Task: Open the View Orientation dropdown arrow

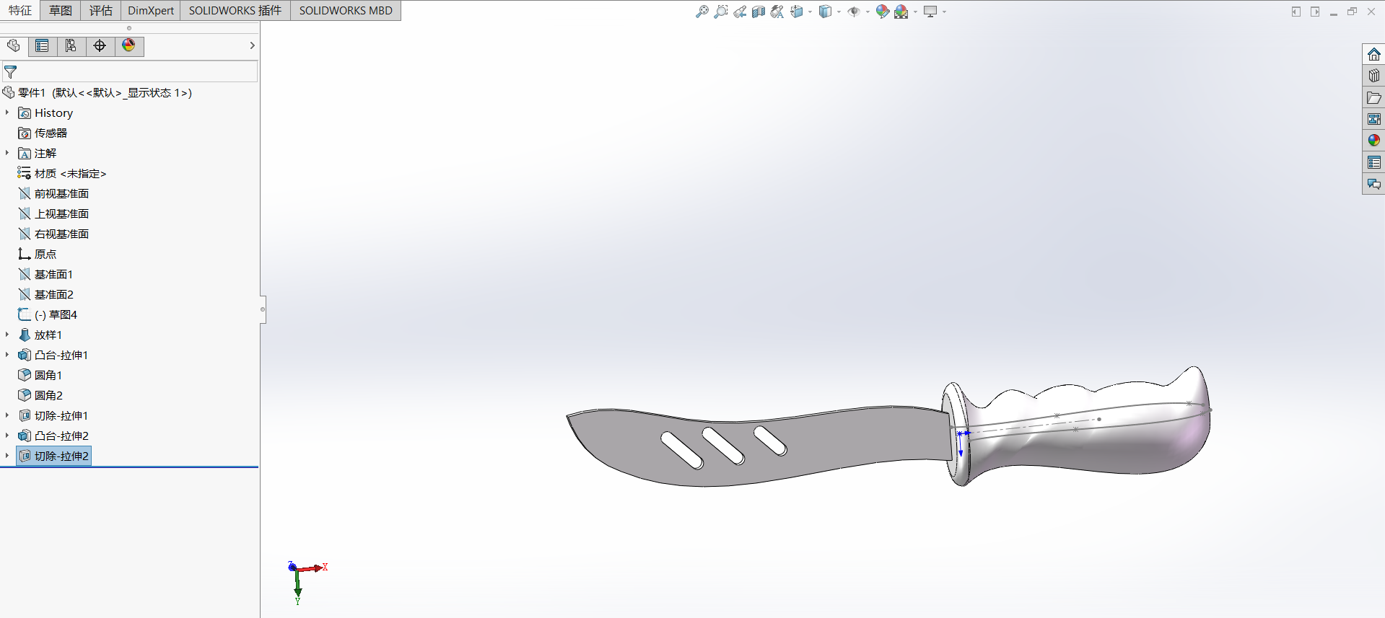Action: (x=810, y=12)
